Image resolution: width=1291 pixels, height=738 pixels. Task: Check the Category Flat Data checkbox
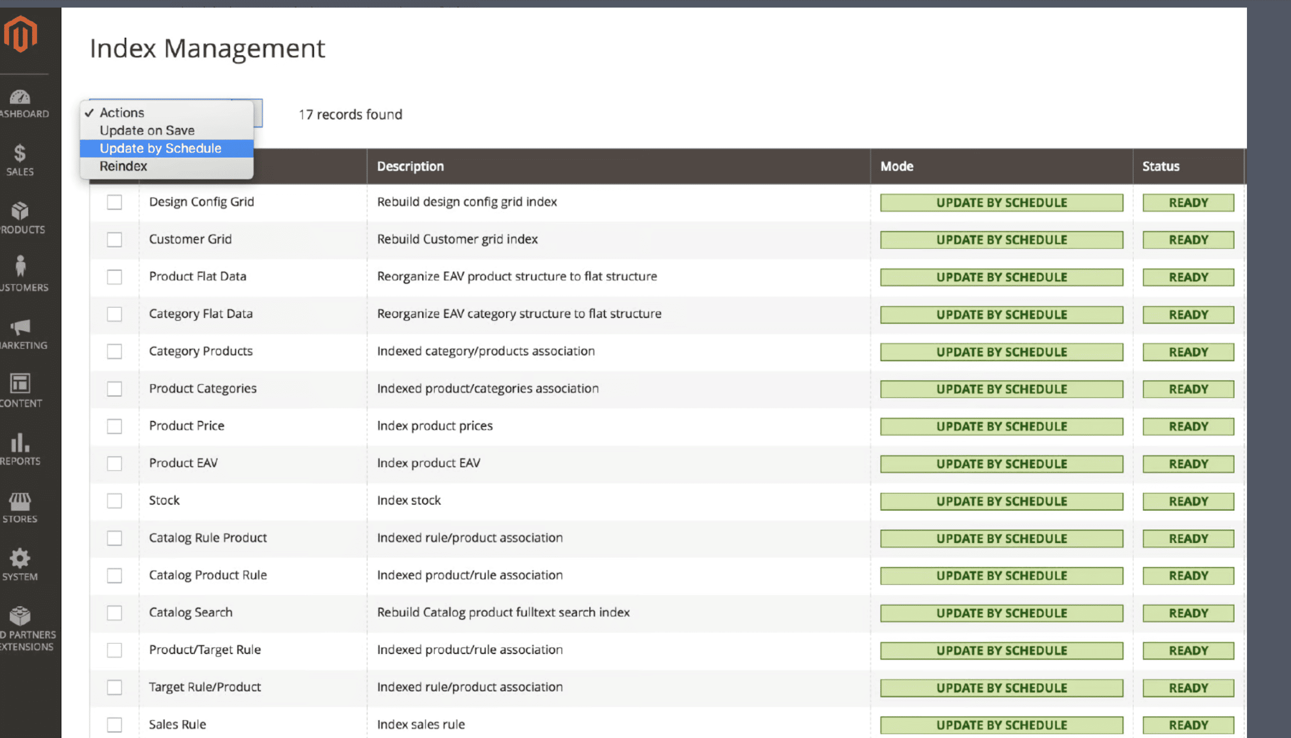click(x=115, y=314)
